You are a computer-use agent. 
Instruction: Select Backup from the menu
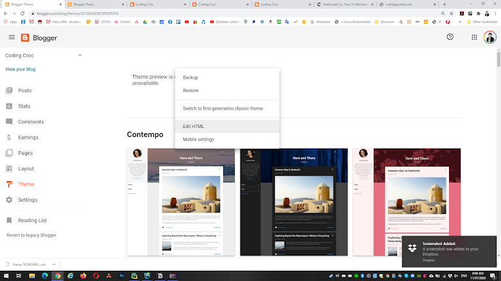coord(227,77)
